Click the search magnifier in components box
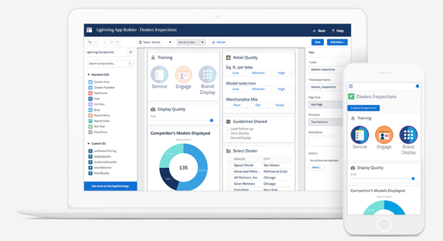Viewport: 443px width, 241px height. pos(130,64)
